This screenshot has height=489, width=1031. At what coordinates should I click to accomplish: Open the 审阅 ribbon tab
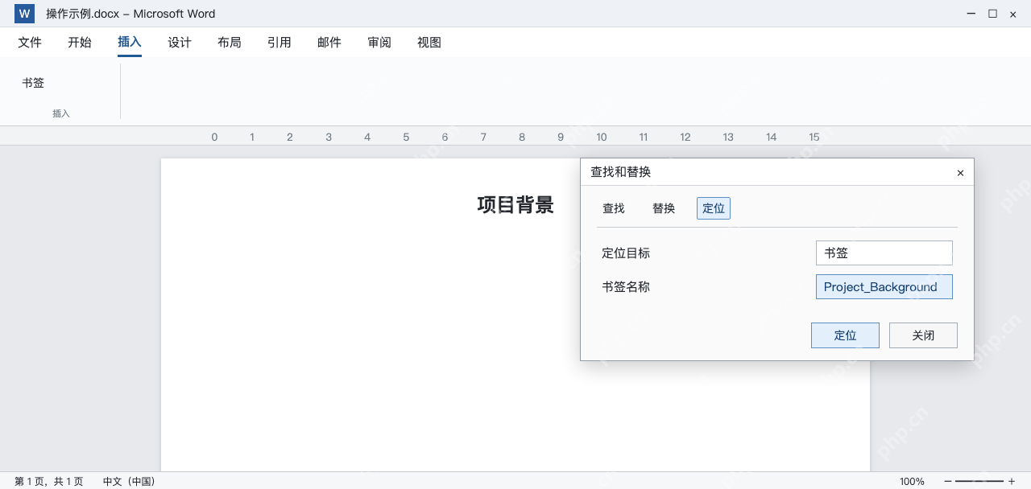coord(379,43)
